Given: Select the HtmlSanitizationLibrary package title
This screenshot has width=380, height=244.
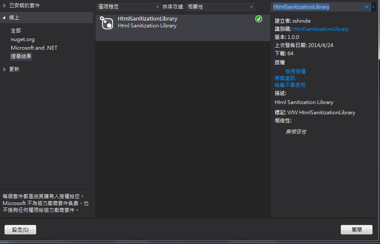Looking at the screenshot, I should [148, 19].
